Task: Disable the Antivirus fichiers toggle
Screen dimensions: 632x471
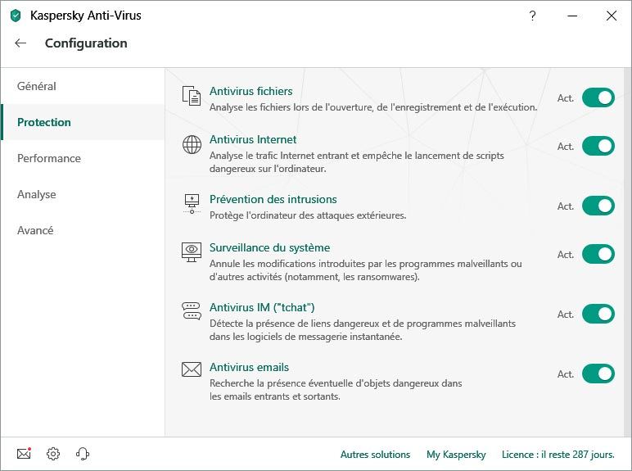Action: click(598, 98)
